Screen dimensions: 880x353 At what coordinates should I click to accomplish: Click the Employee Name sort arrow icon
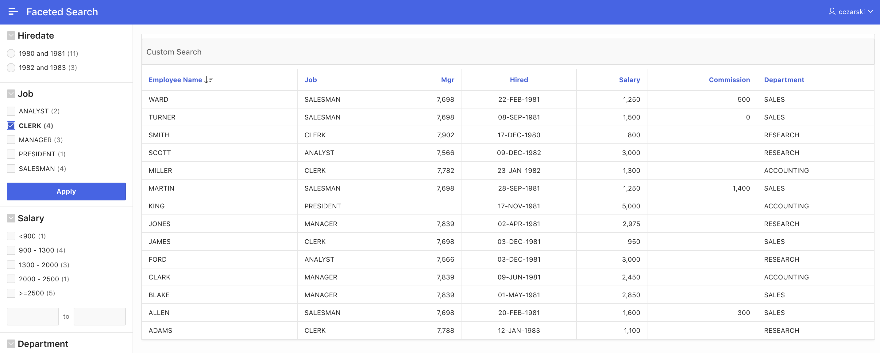(209, 79)
